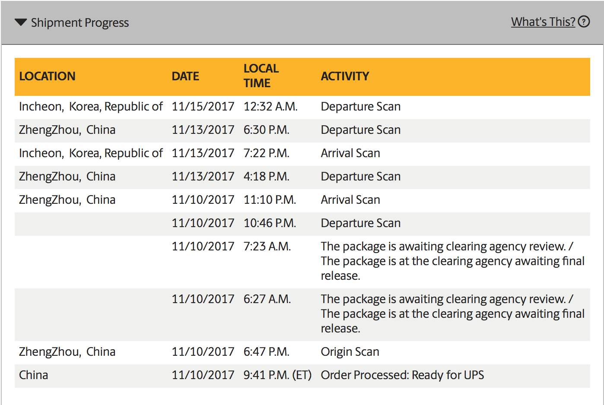Screen dimensions: 604x405
Task: Click Order Processed: Ready for UPS
Action: [x=402, y=375]
